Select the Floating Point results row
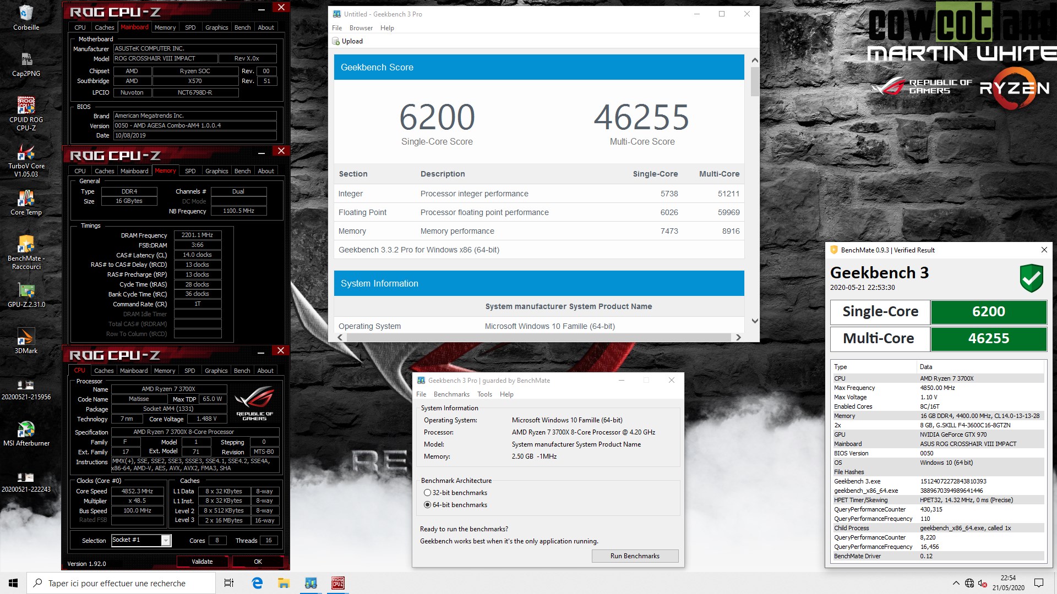 coord(539,212)
